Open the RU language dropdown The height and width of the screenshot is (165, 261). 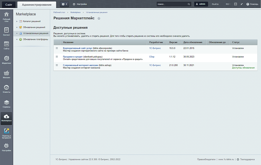tap(228, 4)
